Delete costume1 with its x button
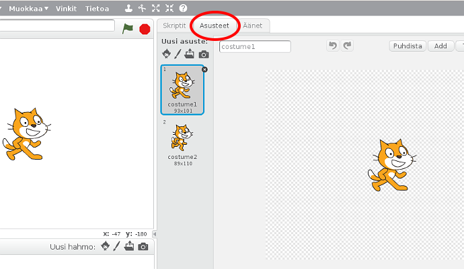This screenshot has width=464, height=269. (x=204, y=70)
